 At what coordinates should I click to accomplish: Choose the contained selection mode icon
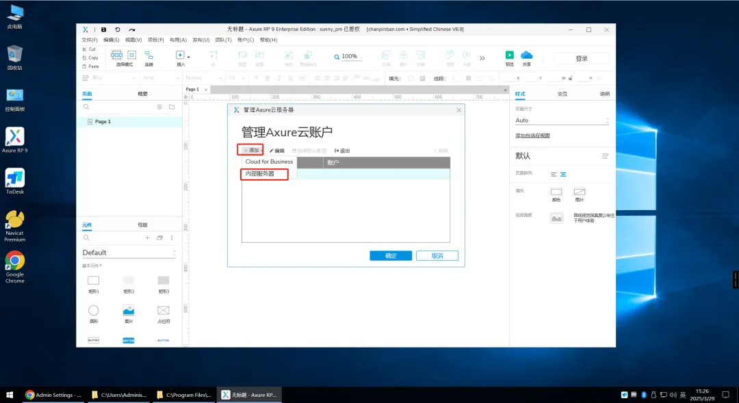pyautogui.click(x=132, y=55)
